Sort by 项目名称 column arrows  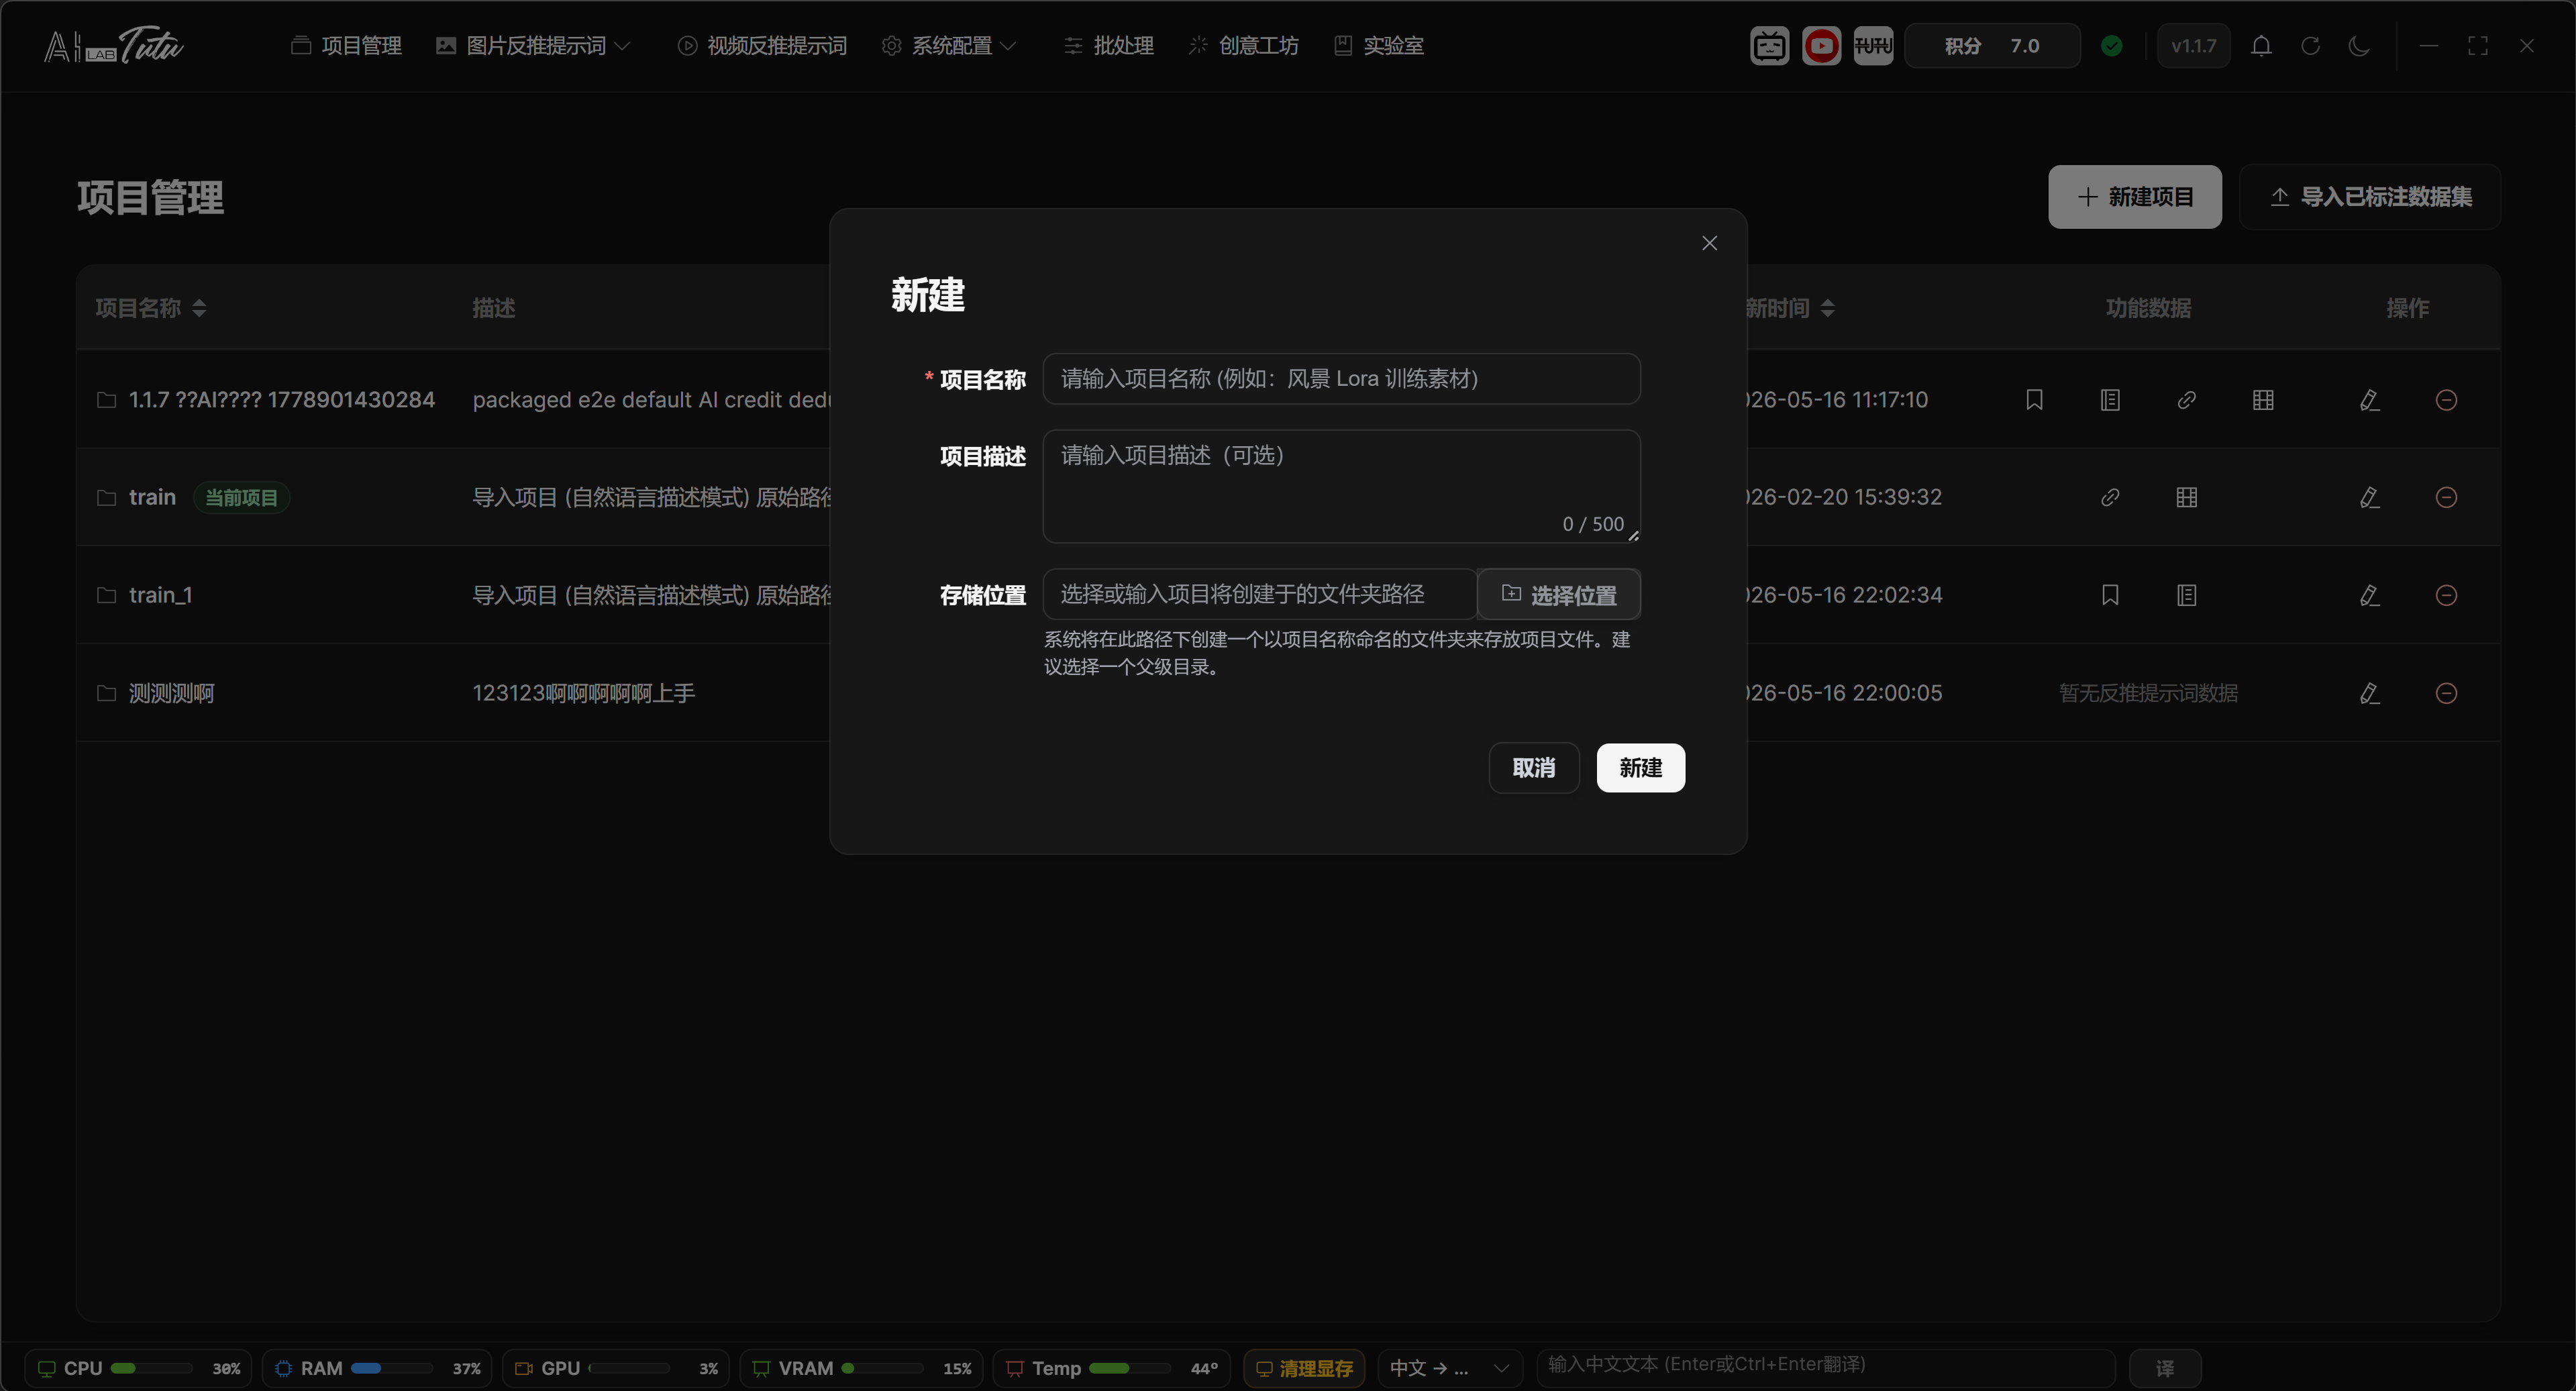[x=199, y=308]
